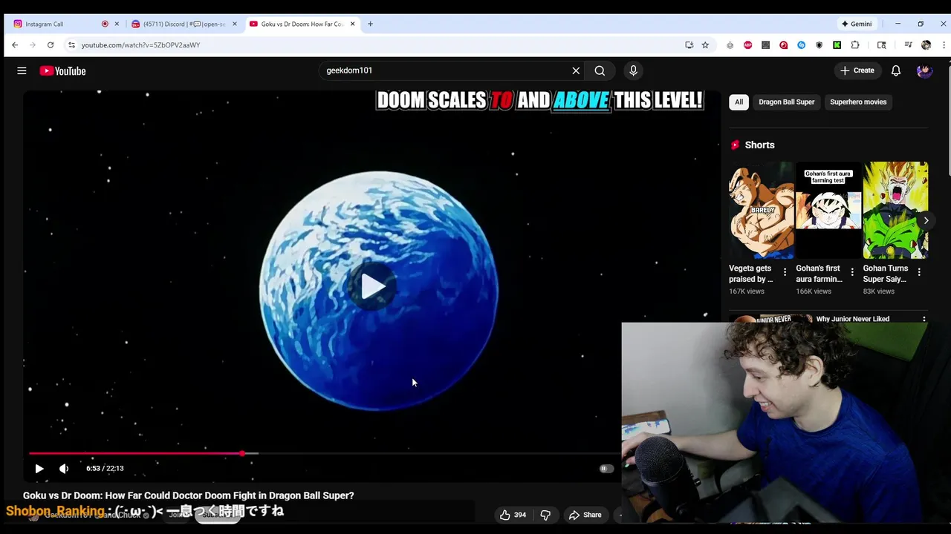Bookmark this page with the star
Viewport: 951px width, 534px height.
pos(705,45)
